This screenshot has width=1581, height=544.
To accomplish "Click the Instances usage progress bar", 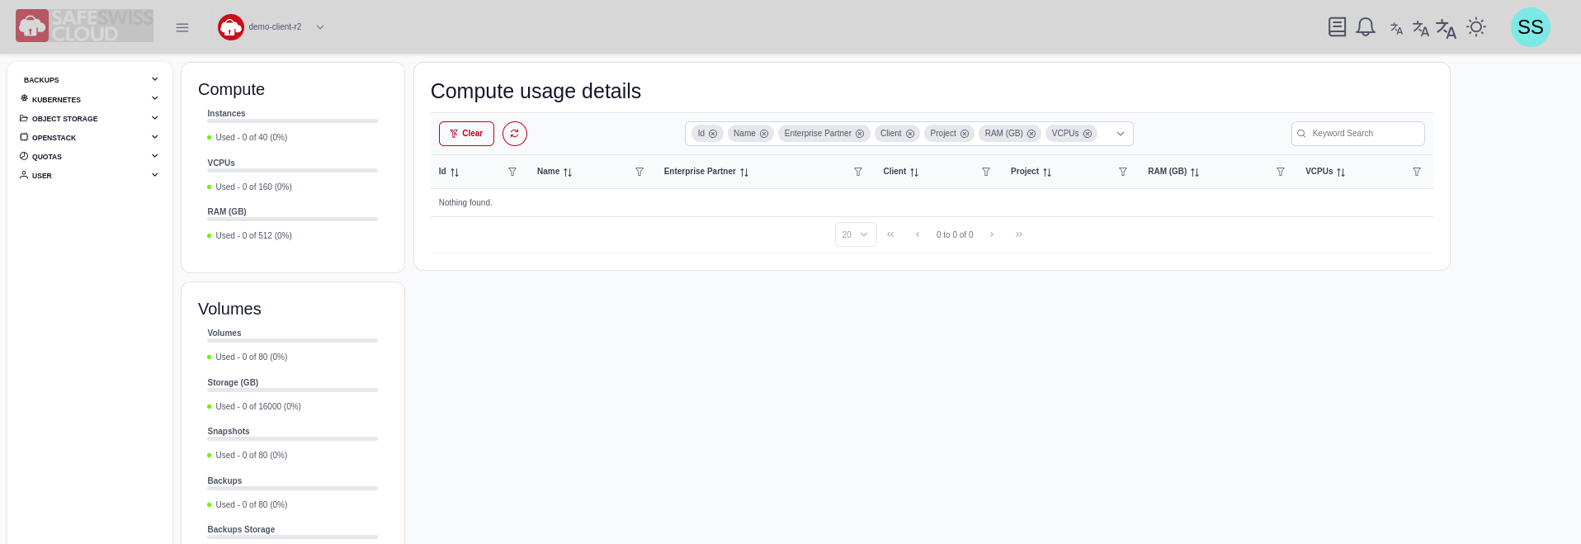I will tap(292, 121).
